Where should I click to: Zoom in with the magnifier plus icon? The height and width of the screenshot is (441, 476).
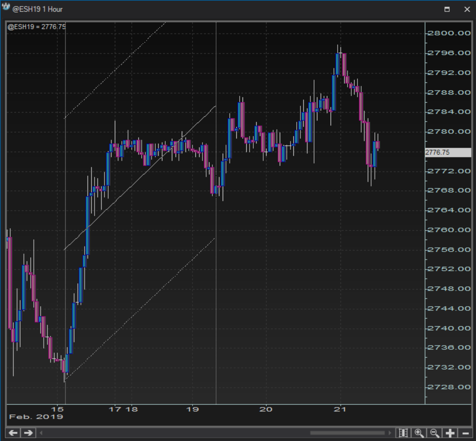pyautogui.click(x=419, y=433)
